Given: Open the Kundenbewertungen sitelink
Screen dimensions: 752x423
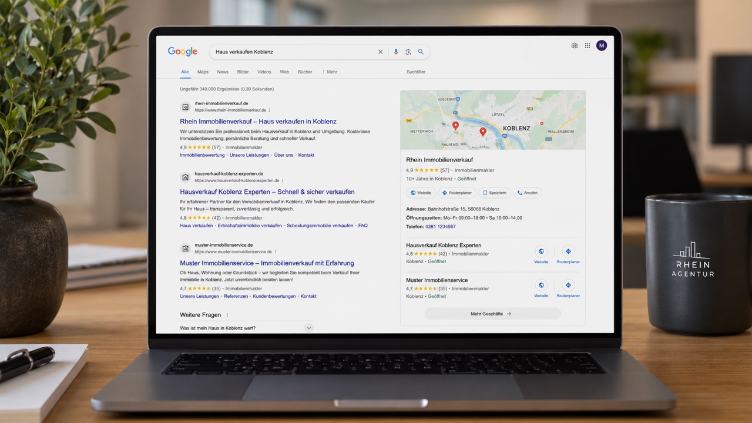Looking at the screenshot, I should [x=274, y=296].
